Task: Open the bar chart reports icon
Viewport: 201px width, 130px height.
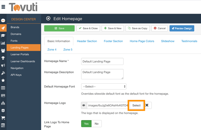Action: 3,43
